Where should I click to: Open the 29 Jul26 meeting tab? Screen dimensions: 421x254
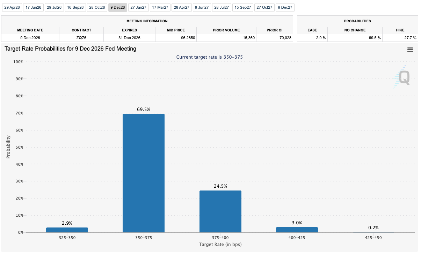(54, 7)
